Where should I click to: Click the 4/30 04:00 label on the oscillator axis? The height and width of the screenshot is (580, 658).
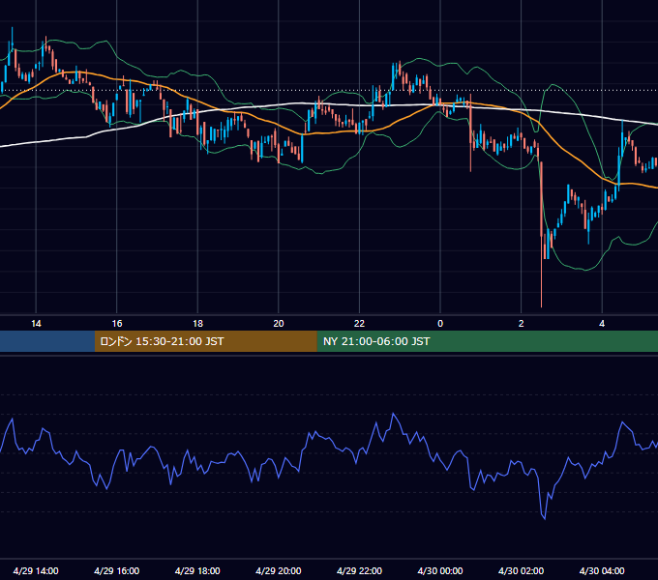tap(602, 570)
